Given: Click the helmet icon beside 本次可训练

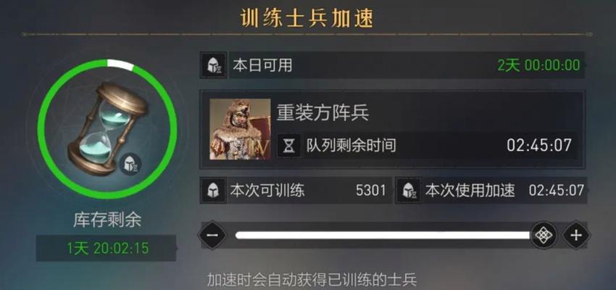Looking at the screenshot, I should tap(213, 191).
